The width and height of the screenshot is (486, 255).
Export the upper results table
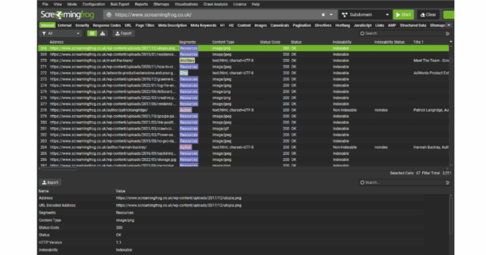point(123,34)
